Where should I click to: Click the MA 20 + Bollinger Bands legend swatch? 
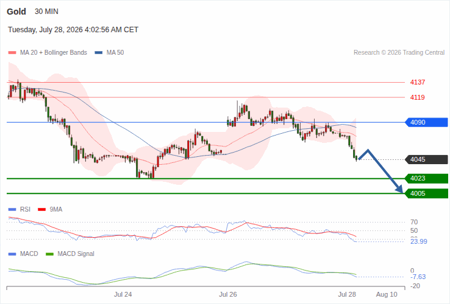click(x=12, y=53)
